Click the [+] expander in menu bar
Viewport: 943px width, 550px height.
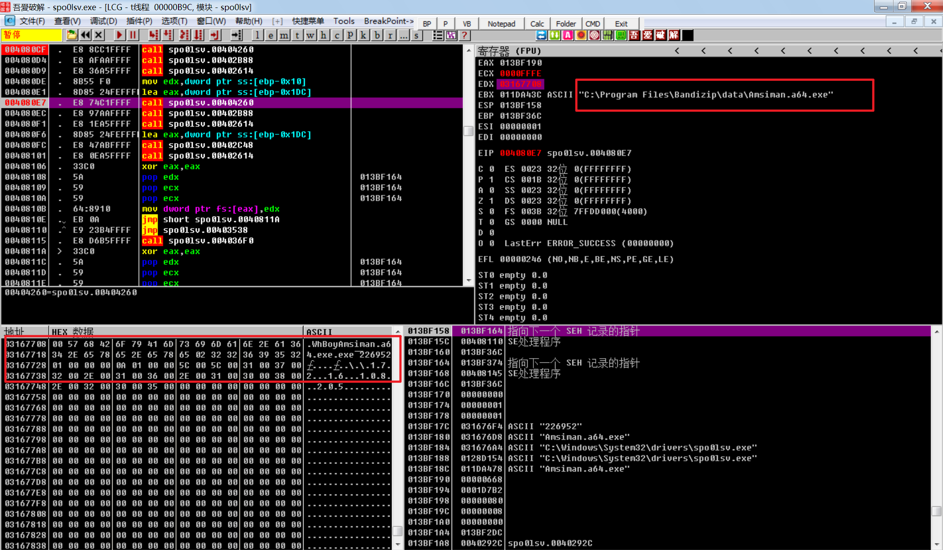pos(277,21)
